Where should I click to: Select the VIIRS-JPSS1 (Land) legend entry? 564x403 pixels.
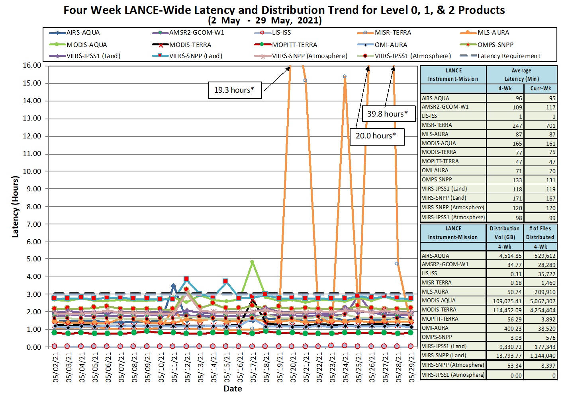click(85, 56)
